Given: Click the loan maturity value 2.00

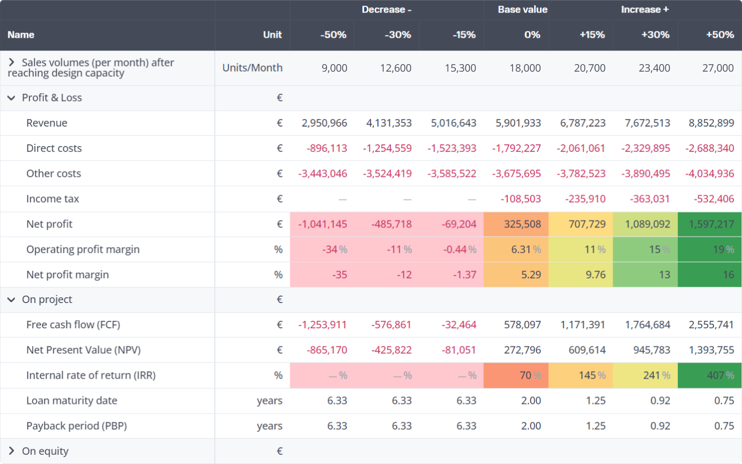Looking at the screenshot, I should click(531, 400).
